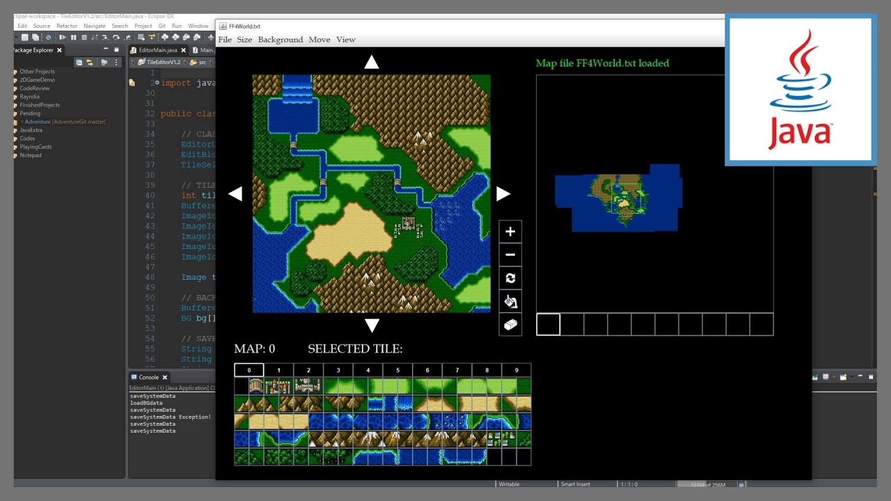Select Rayndía project in Package Explorer
The image size is (891, 501).
pos(29,97)
